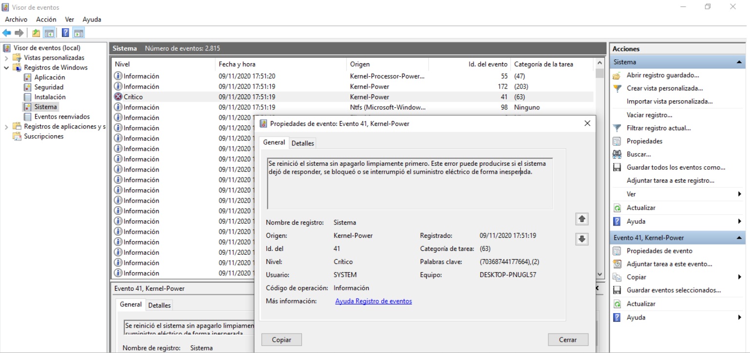Open the Ayuda Registro de eventos link
Screen dimensions: 750x353
[373, 301]
